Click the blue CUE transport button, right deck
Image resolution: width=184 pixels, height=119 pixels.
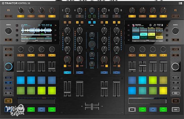coord(153,110)
